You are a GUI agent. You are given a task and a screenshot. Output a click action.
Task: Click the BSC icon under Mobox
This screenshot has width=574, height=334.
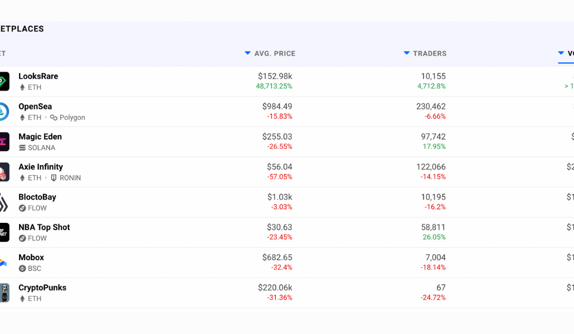coord(22,269)
